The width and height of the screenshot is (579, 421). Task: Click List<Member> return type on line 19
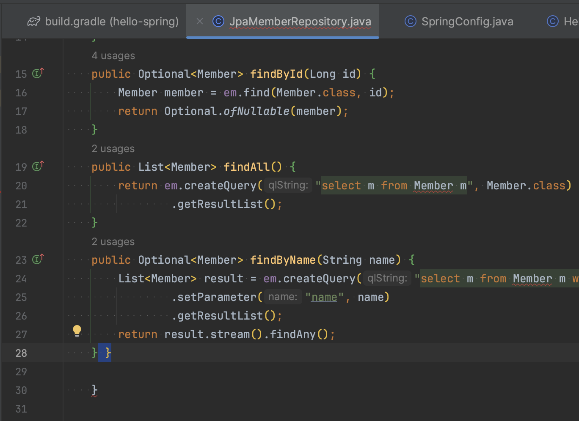pos(178,167)
